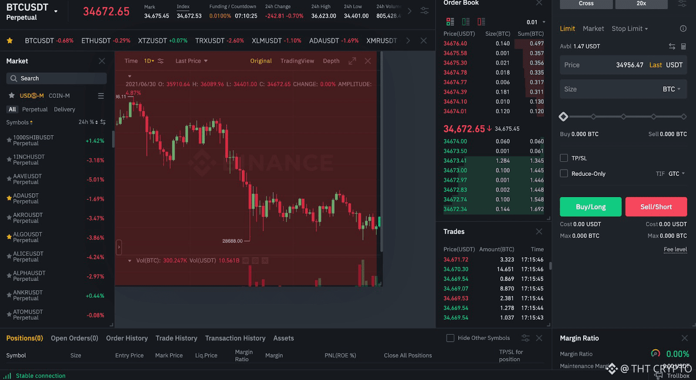The width and height of the screenshot is (696, 380).
Task: Collapse the chart OHLC info triangle
Action: tap(129, 76)
